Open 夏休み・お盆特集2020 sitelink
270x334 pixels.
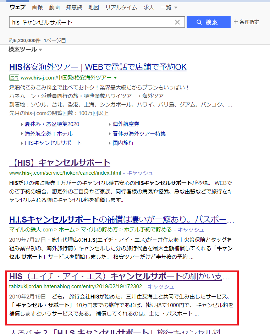point(52,124)
